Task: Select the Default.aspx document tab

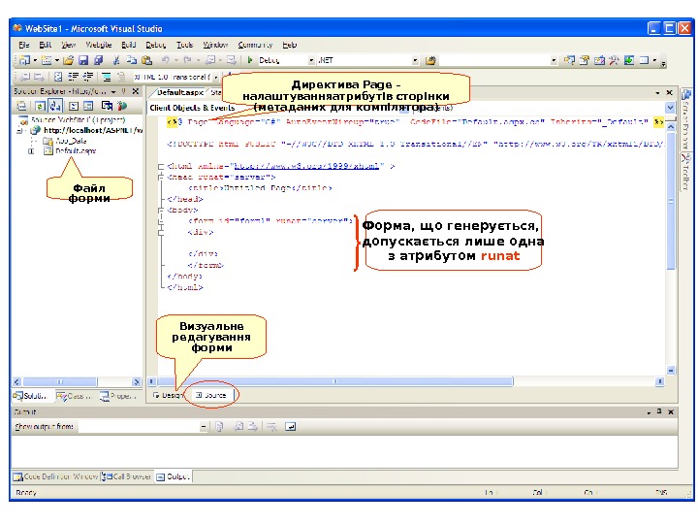Action: 179,92
